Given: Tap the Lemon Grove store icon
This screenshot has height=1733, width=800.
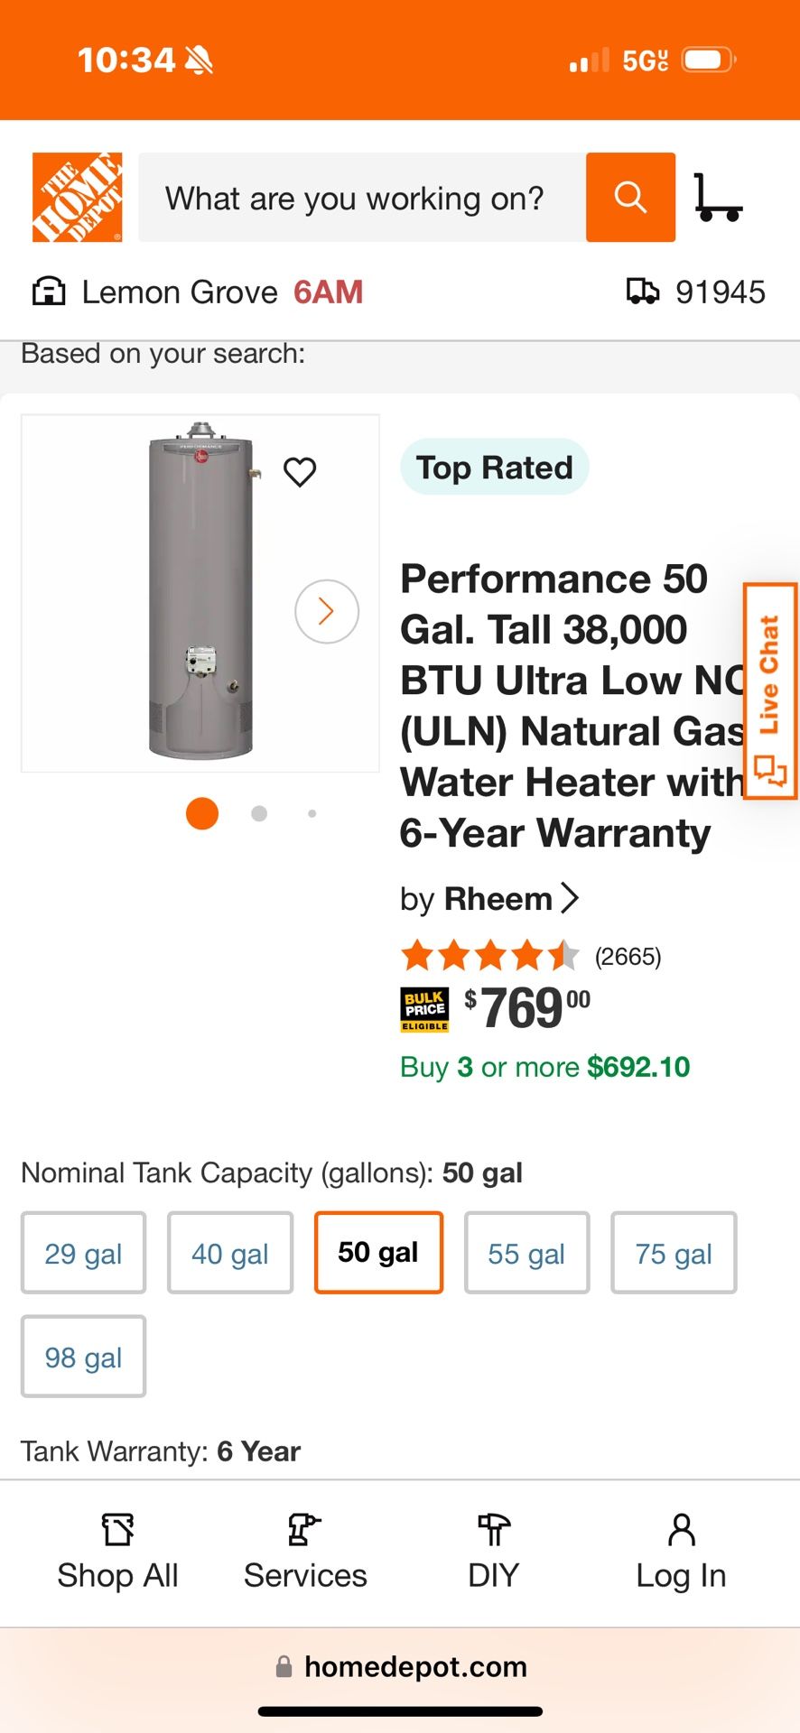Looking at the screenshot, I should click(49, 292).
